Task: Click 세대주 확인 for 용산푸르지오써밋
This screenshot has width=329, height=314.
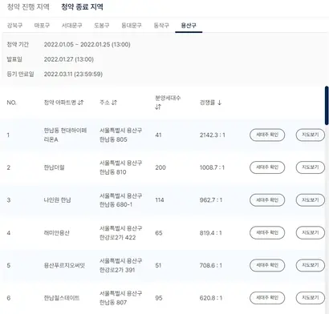Action: 267,265
